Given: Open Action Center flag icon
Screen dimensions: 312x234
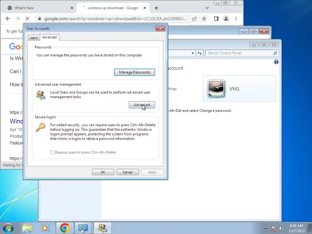Looking at the screenshot, I should 274,228.
